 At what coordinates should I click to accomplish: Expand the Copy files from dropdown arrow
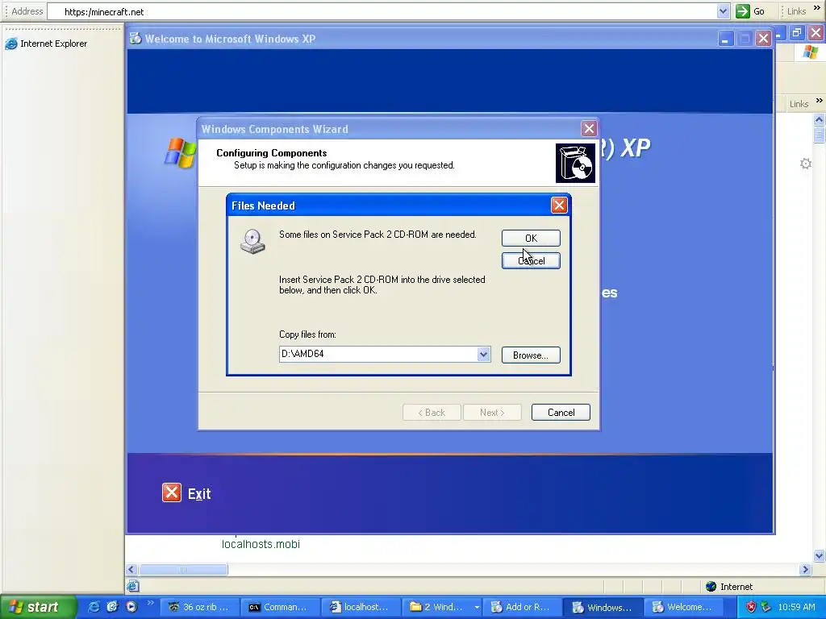pyautogui.click(x=484, y=355)
